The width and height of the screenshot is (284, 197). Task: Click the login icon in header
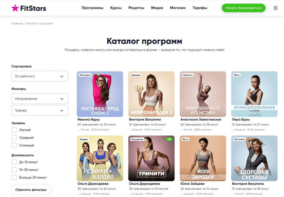coord(275,8)
